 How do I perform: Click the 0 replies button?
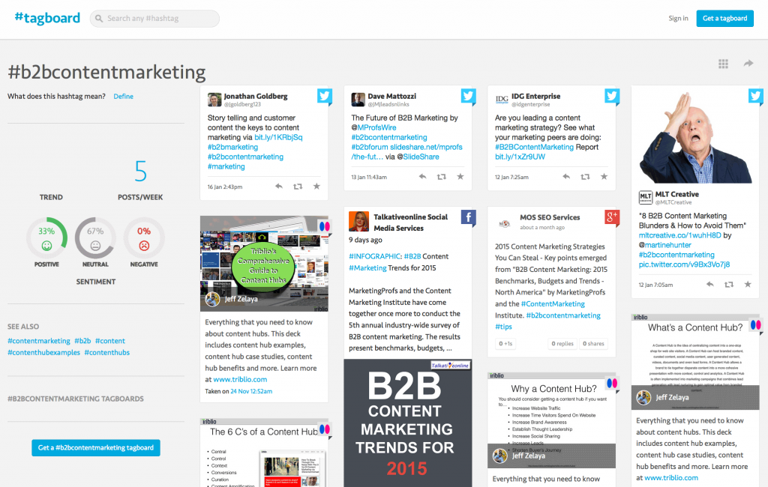coord(562,344)
